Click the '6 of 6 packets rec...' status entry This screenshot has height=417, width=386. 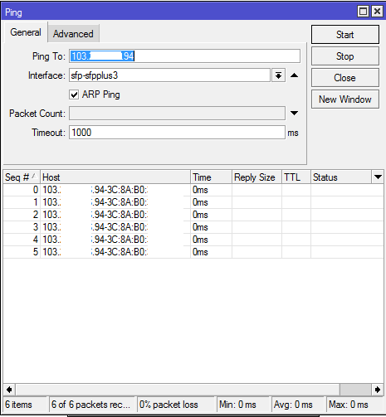point(92,405)
